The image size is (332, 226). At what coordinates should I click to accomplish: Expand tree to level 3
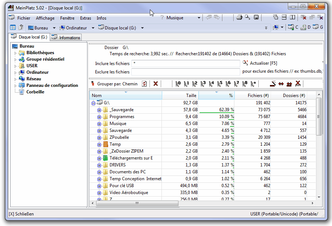click(203, 84)
